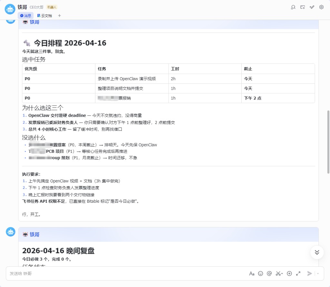Click the add-to-group icon in header
The height and width of the screenshot is (287, 330).
tap(302, 7)
